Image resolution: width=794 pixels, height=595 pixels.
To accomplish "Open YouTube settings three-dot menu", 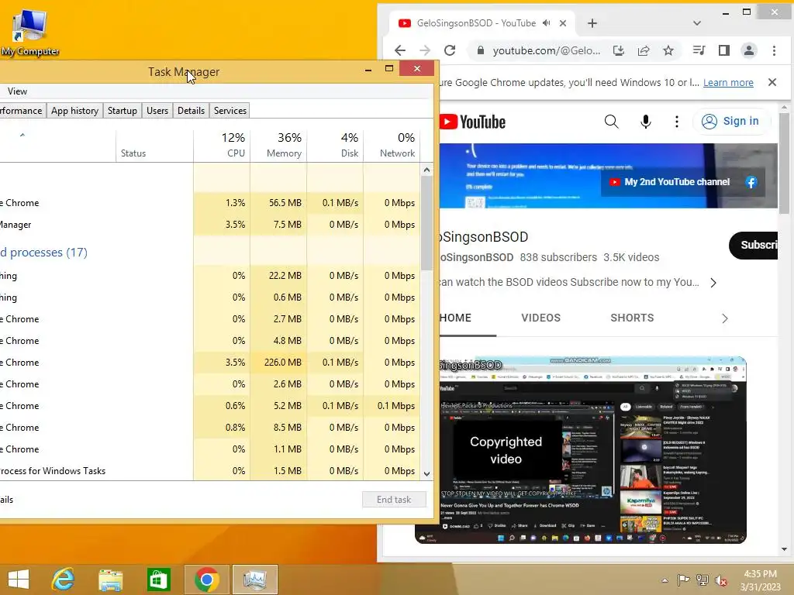I will click(x=676, y=122).
